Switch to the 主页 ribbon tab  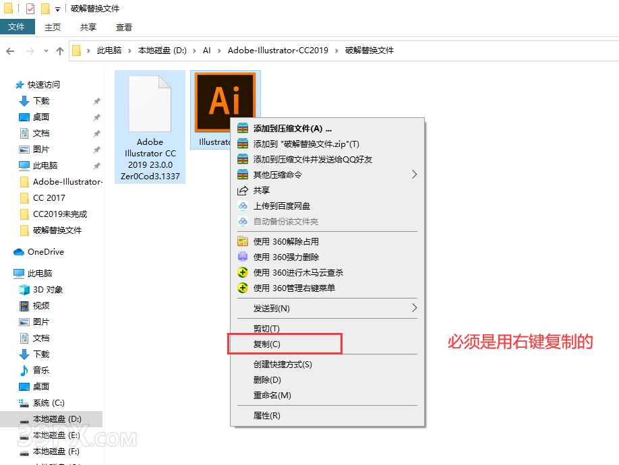point(53,27)
